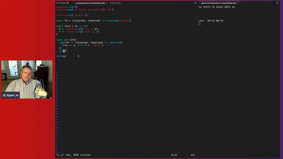283x159 pixels.
Task: Click the console.clear() line
Action: (x=67, y=7)
